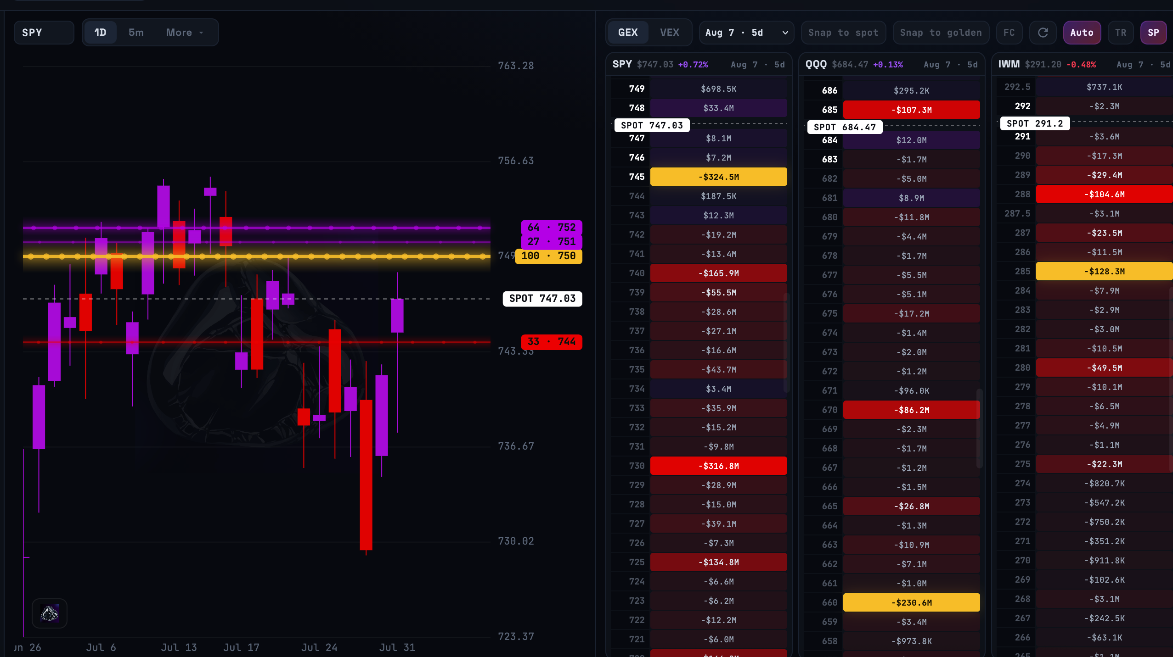Click the yellow 100 · 750 level tag
The image size is (1173, 657).
(x=548, y=256)
